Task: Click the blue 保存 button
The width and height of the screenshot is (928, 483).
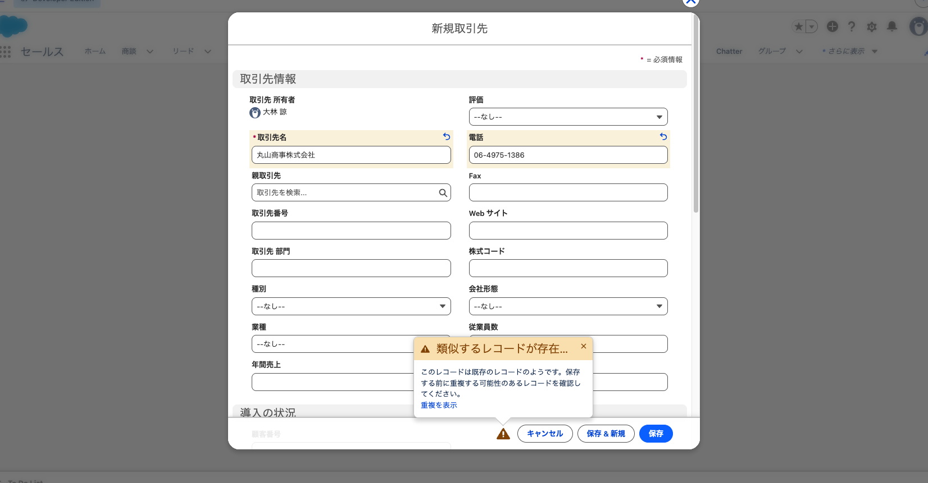Action: pyautogui.click(x=656, y=434)
